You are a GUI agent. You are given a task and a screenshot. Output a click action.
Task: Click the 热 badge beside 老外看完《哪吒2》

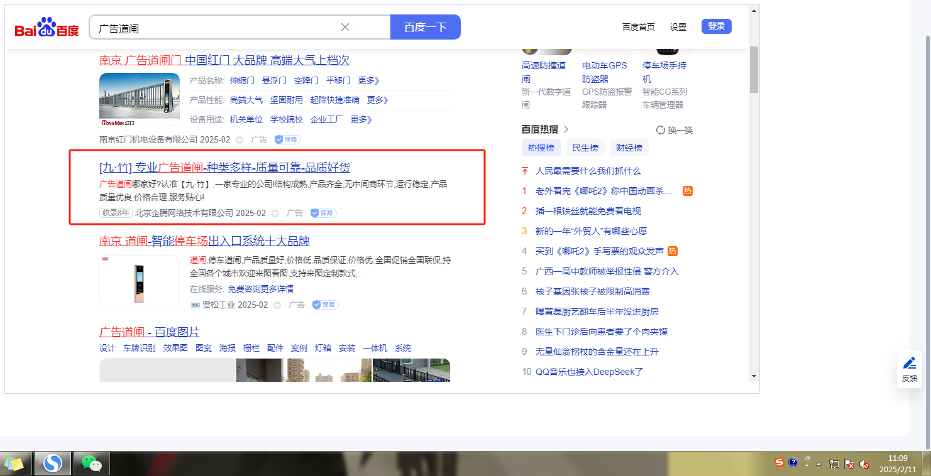point(688,191)
